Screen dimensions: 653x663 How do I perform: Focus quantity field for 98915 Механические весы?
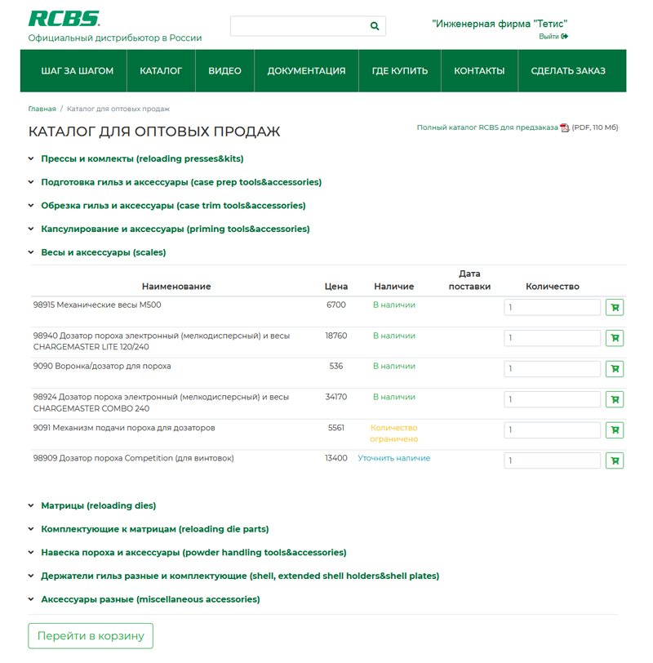tap(552, 307)
